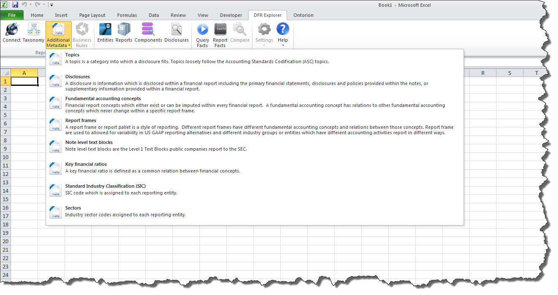This screenshot has height=295, width=558.
Task: Select column R header
Action: tap(483, 73)
